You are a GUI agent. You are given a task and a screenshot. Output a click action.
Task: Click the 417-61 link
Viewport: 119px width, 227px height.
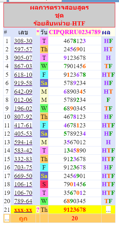[x=23, y=125]
